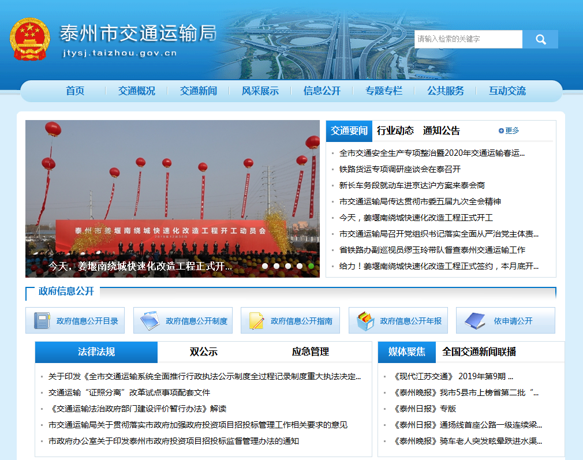Image resolution: width=583 pixels, height=460 pixels.
Task: Select the green active carousel dot
Action: 311,266
